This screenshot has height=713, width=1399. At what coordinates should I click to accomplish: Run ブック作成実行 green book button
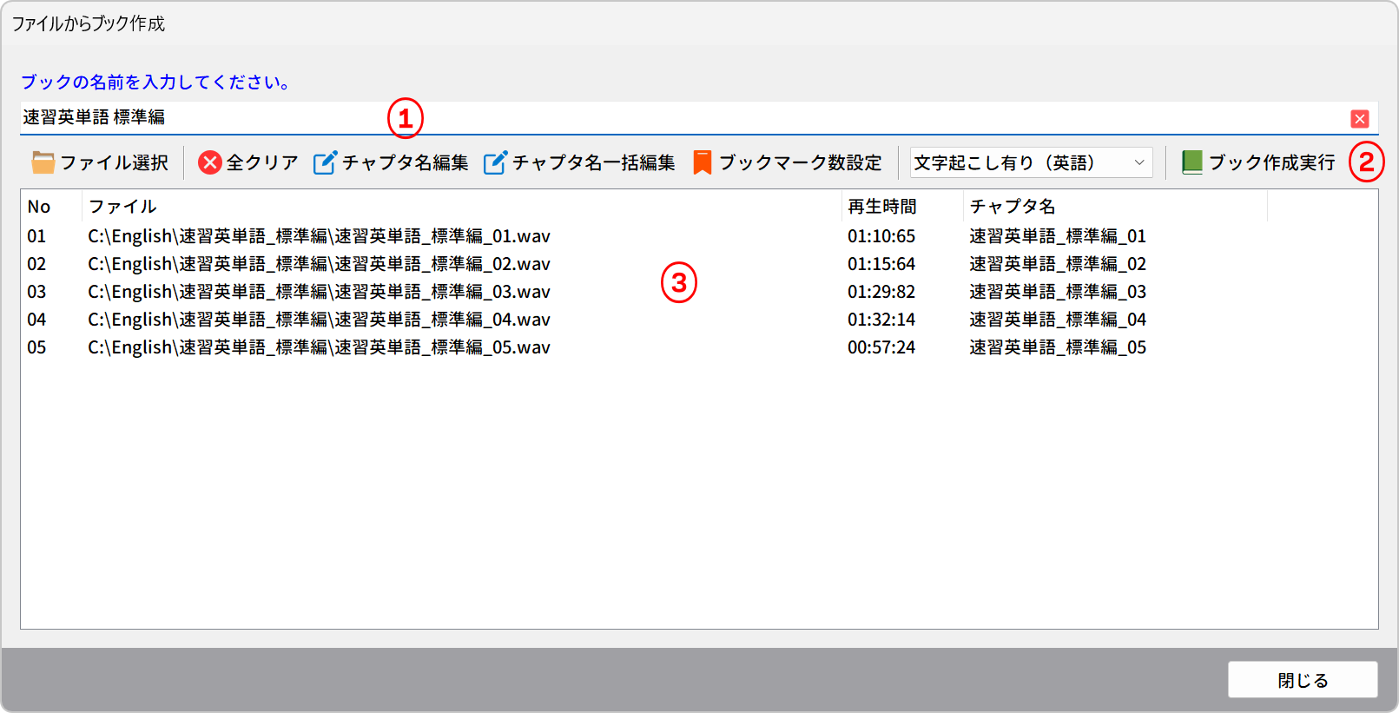click(x=1257, y=162)
